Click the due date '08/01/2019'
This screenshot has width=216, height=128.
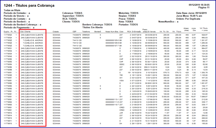coord(152,64)
